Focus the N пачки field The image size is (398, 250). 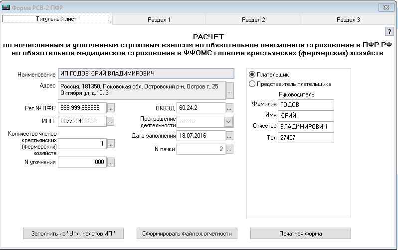coord(201,149)
